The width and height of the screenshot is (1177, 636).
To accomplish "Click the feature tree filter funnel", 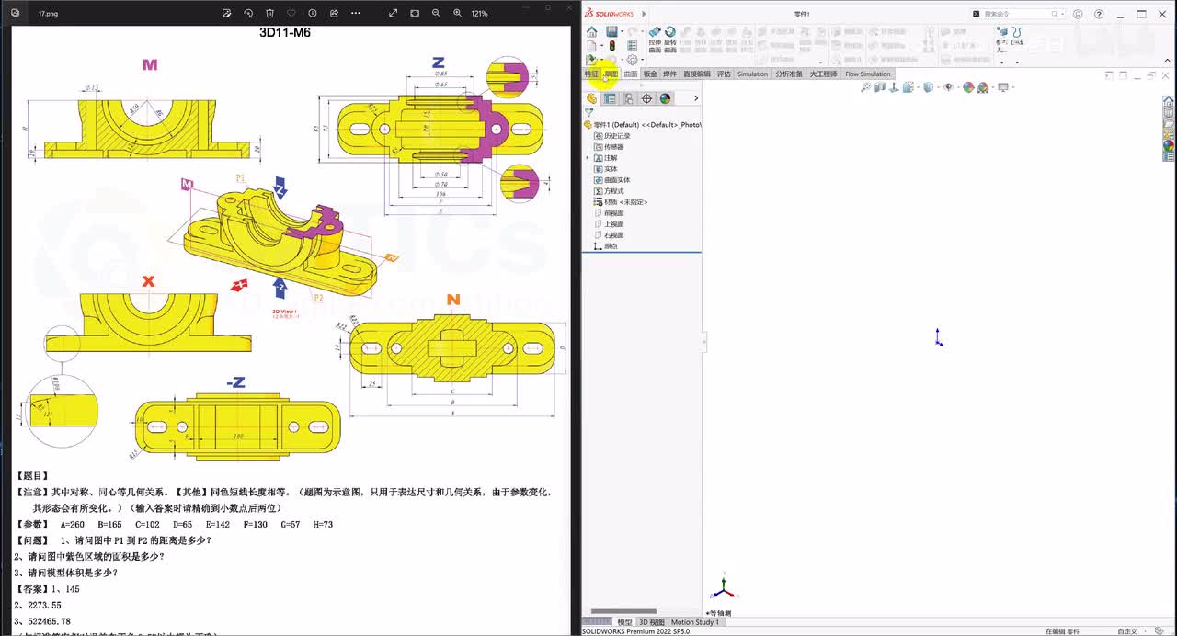I will 589,112.
